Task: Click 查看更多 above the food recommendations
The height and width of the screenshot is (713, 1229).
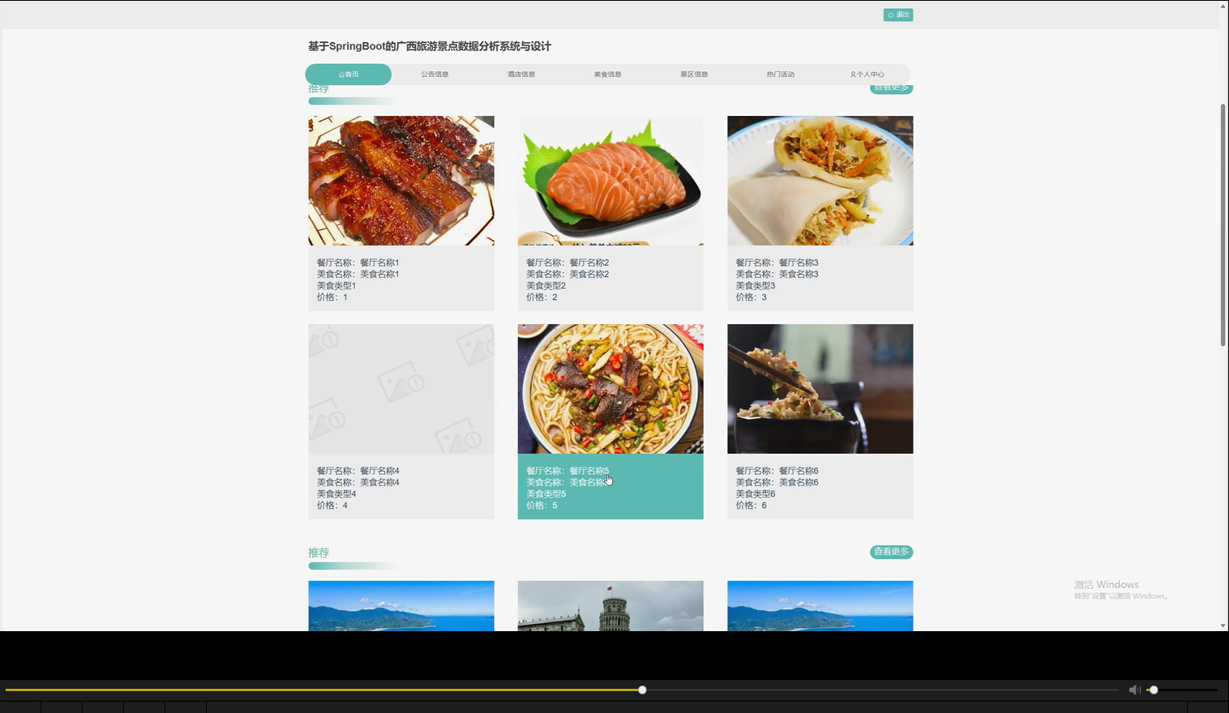Action: click(890, 88)
